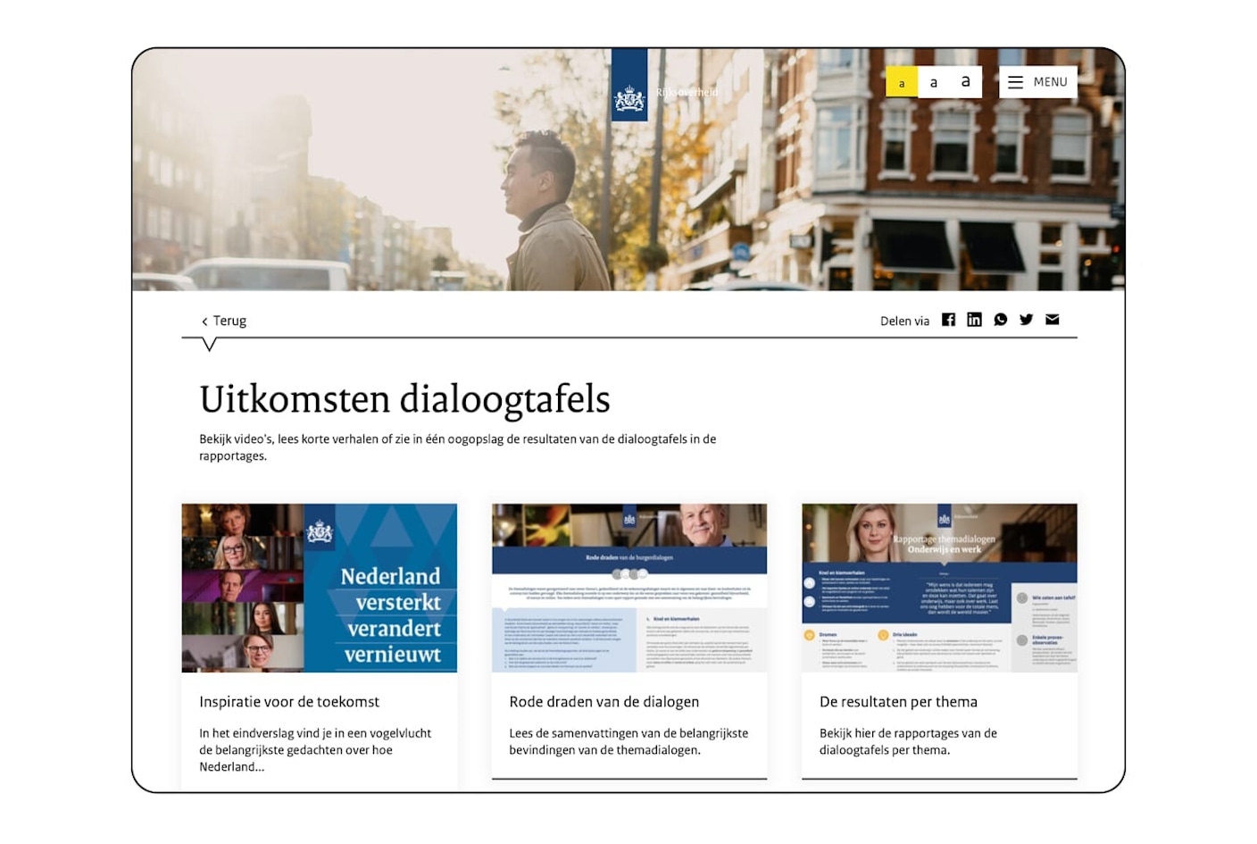Click the 'Nederland versterkt verandert vernieuwt' thumbnail
Viewport: 1257px width, 844px height.
tap(320, 588)
